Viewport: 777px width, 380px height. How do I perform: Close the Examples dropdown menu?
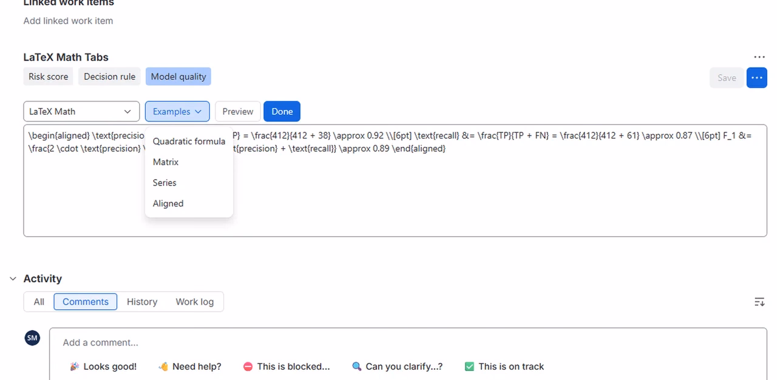pos(177,112)
